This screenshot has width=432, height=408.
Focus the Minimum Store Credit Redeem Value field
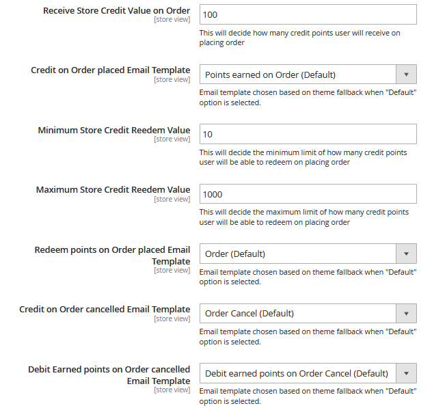[x=308, y=134]
